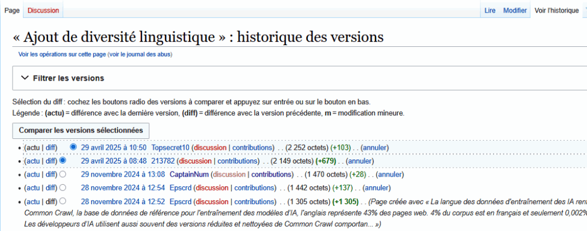Click the (+679) byte change text

click(326, 161)
